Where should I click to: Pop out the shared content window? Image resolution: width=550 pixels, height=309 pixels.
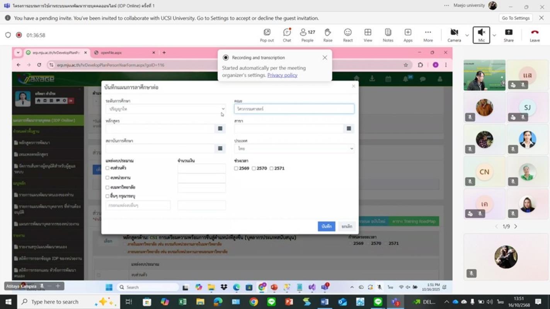coord(267,35)
